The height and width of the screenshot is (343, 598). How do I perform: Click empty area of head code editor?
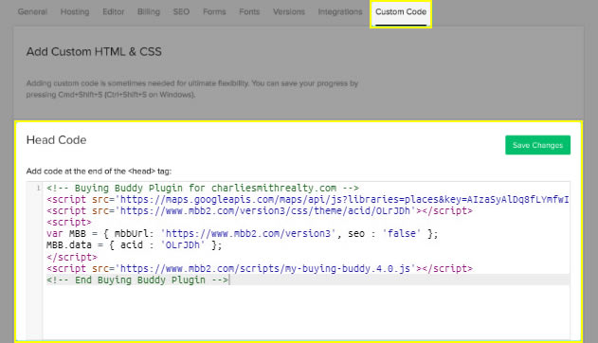pyautogui.click(x=307, y=313)
